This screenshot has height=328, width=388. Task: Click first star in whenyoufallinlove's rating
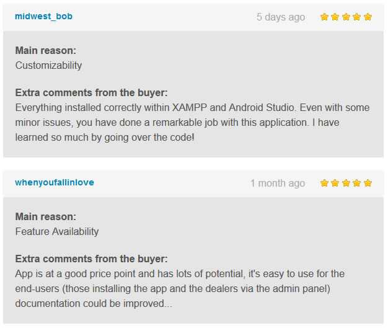[x=324, y=183]
